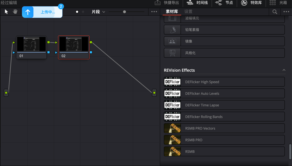Collapse the REVision Effects section

pyautogui.click(x=284, y=70)
